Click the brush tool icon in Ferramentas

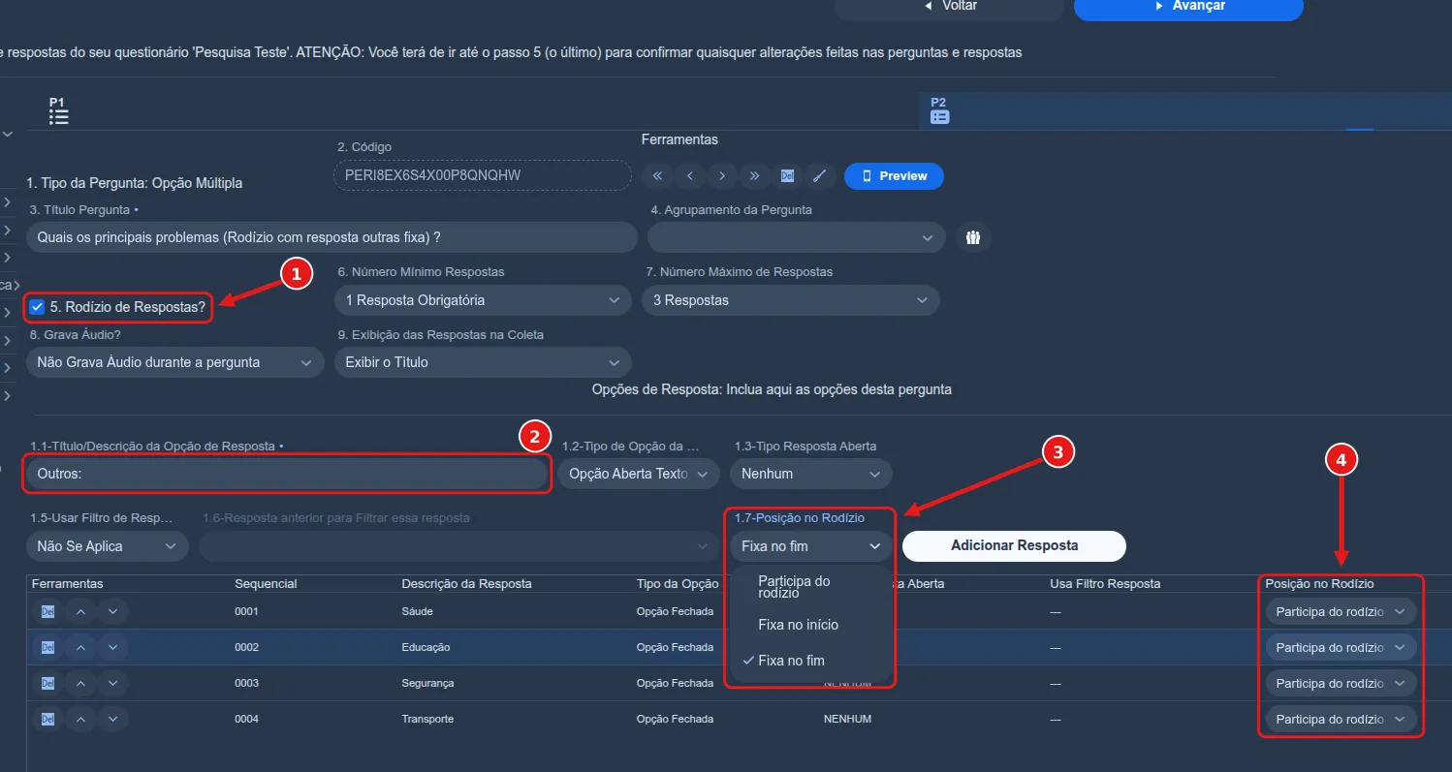tap(819, 176)
